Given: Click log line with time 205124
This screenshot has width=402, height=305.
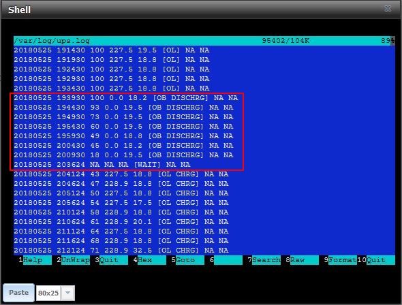Looking at the screenshot, I should tap(121, 193).
